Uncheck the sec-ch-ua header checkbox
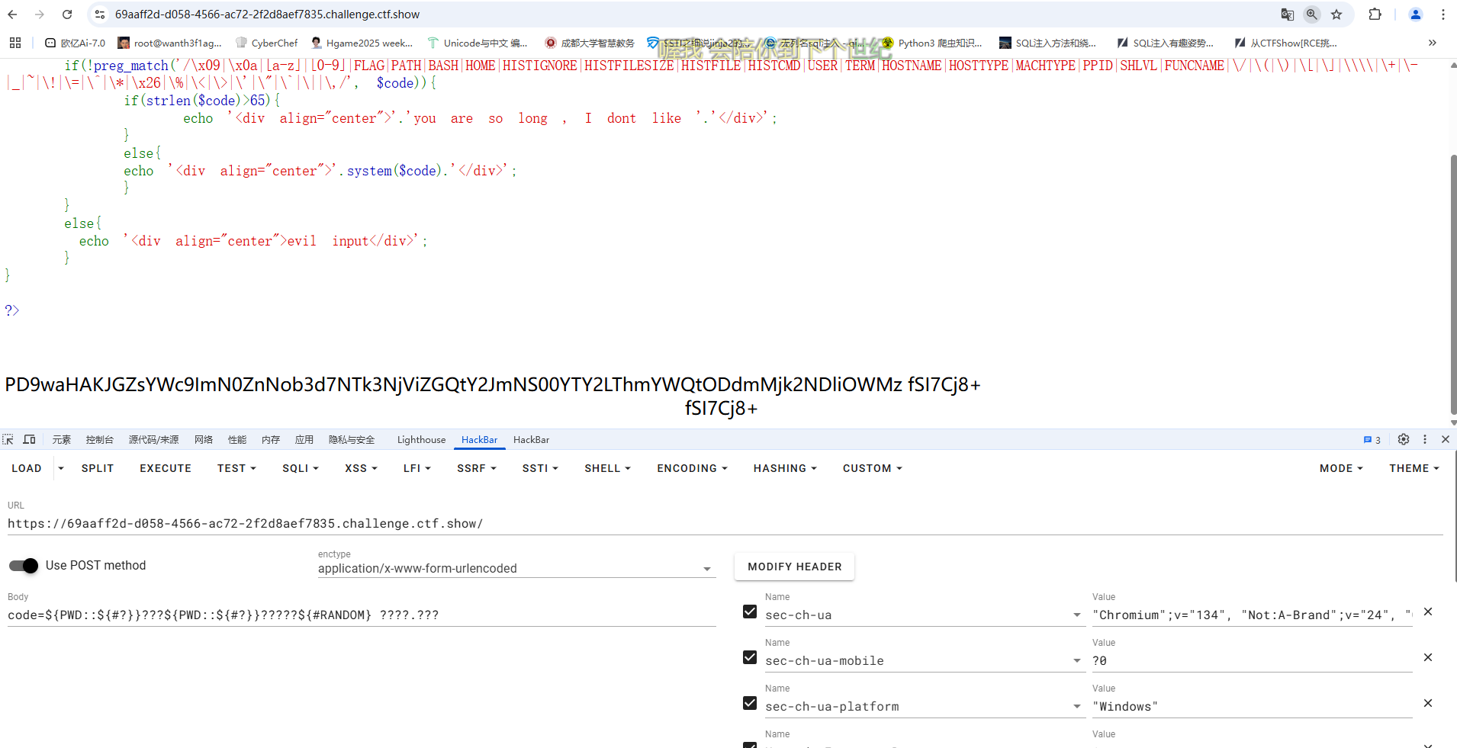 click(x=750, y=612)
